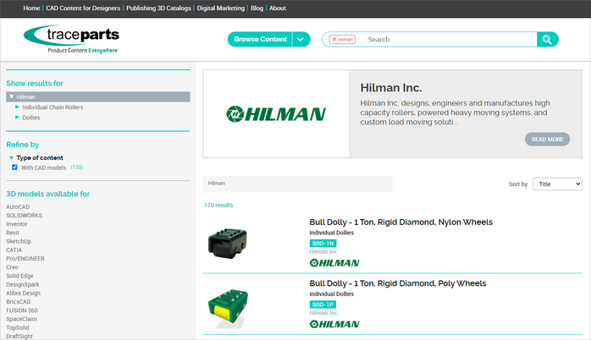Viewport: 591px width, 340px height.
Task: Click the 170 results count text
Action: (218, 206)
